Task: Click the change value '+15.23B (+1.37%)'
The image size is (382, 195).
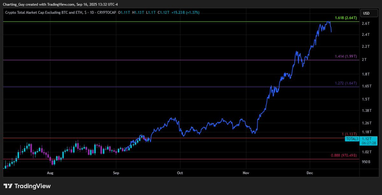Action: (186, 12)
